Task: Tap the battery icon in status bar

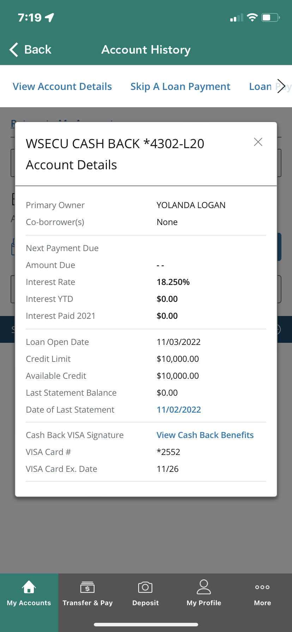Action: [270, 17]
